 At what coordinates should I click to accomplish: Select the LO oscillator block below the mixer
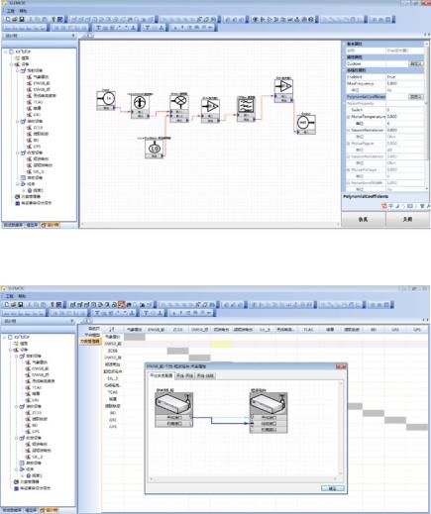[155, 148]
